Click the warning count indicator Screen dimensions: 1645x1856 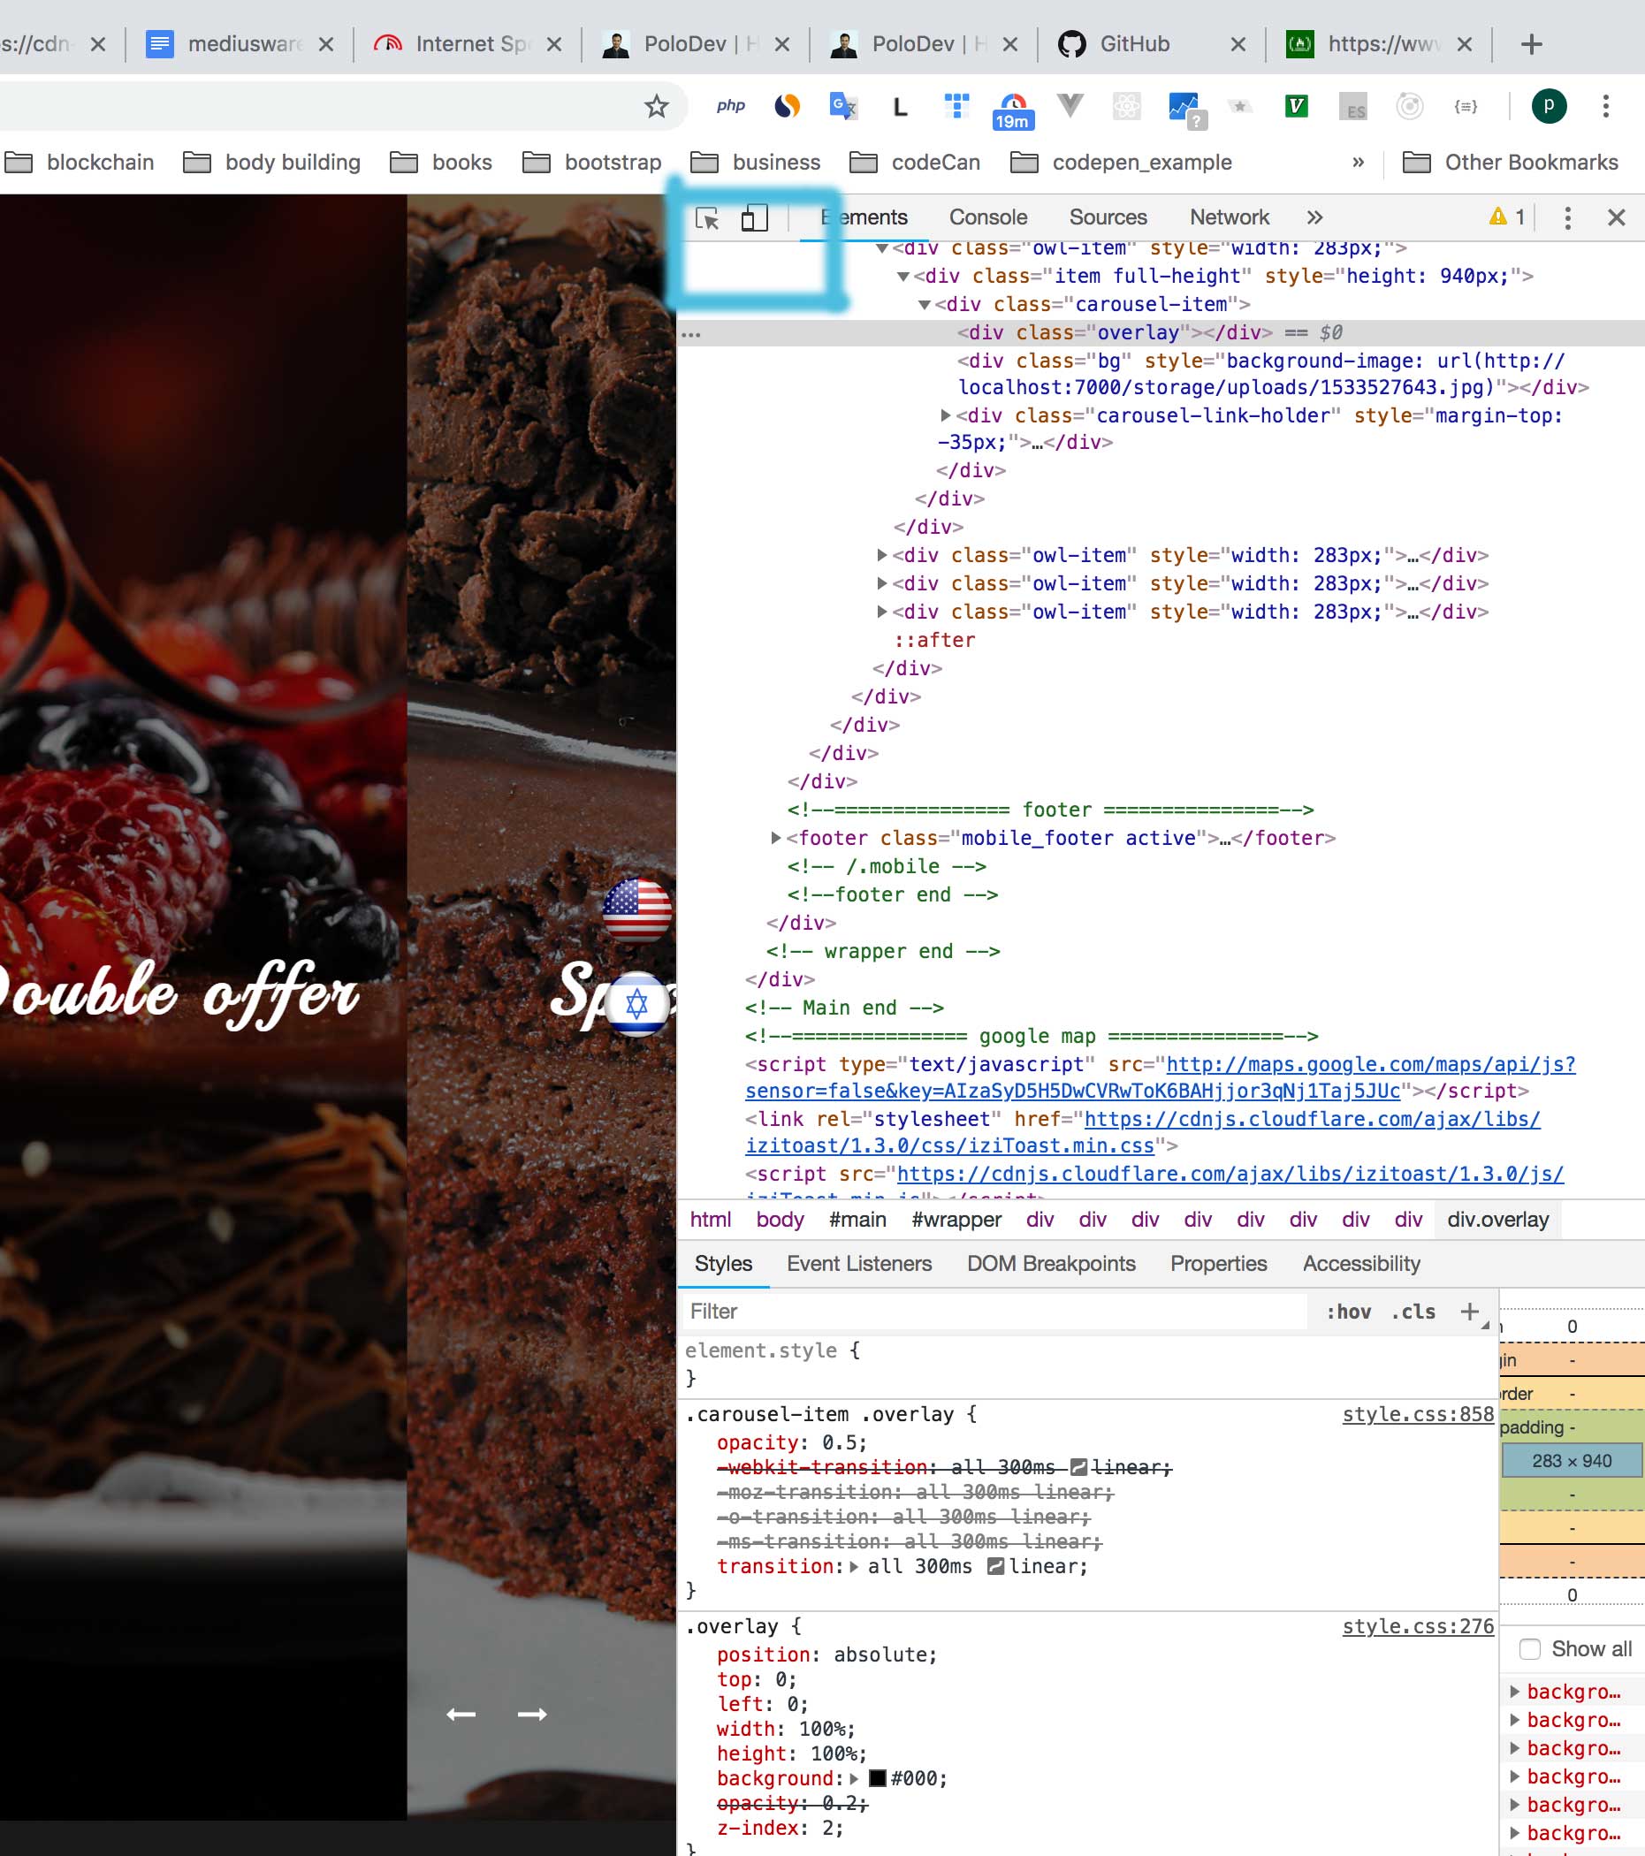pos(1507,217)
